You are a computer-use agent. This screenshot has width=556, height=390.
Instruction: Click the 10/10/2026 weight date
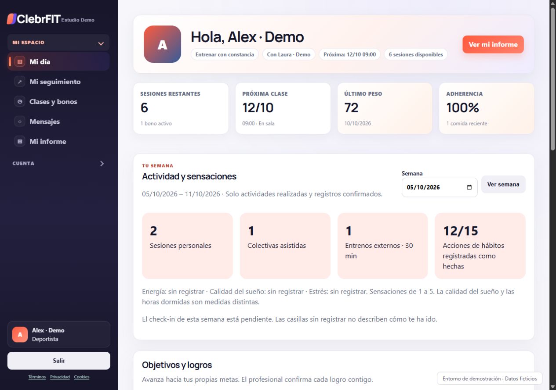(357, 123)
